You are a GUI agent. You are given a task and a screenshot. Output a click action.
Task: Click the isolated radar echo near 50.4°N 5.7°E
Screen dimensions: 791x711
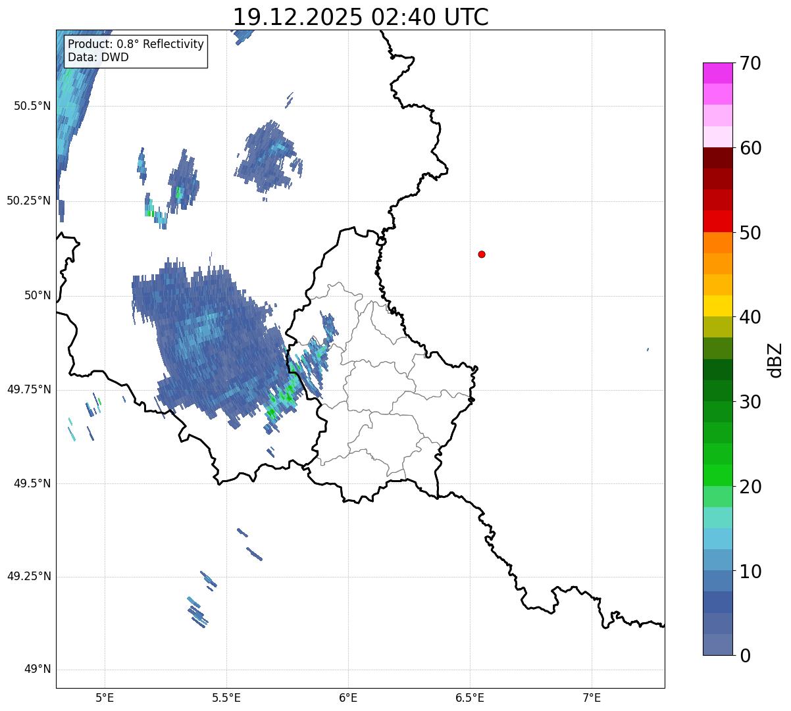(x=270, y=156)
